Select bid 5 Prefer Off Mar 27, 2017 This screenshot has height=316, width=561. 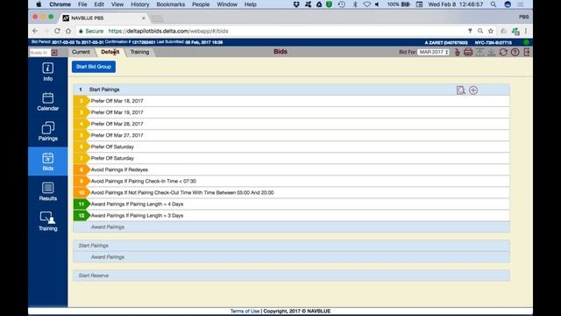click(292, 135)
